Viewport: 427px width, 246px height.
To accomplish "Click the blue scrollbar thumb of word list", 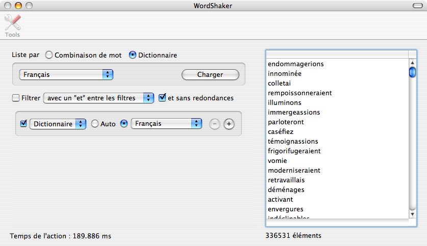I will [x=413, y=72].
